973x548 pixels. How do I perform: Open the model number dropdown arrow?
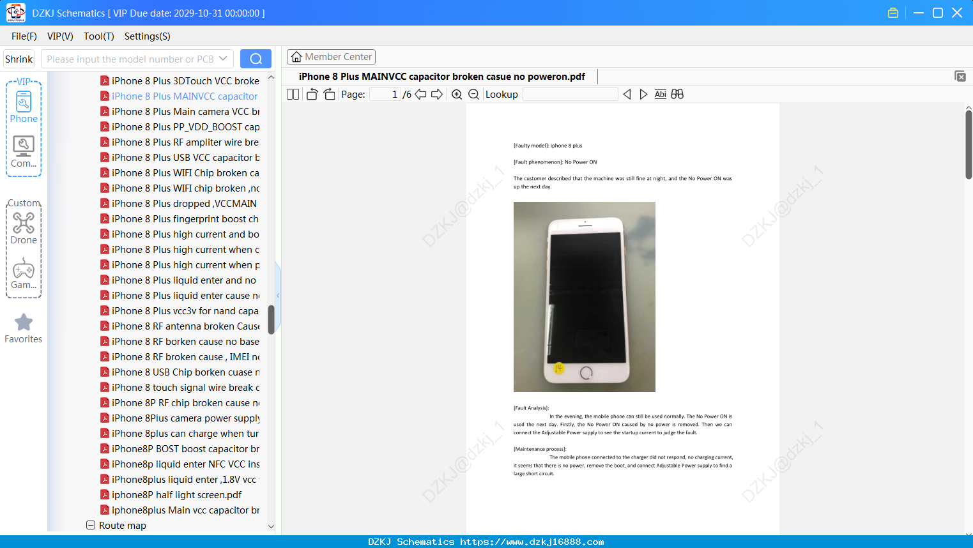point(223,59)
